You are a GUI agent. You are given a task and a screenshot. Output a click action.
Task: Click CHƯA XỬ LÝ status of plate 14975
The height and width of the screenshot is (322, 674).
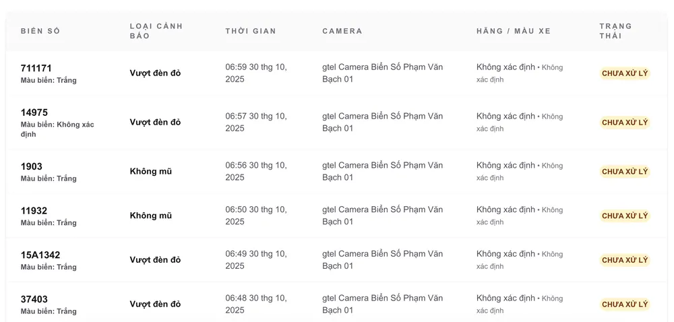625,123
